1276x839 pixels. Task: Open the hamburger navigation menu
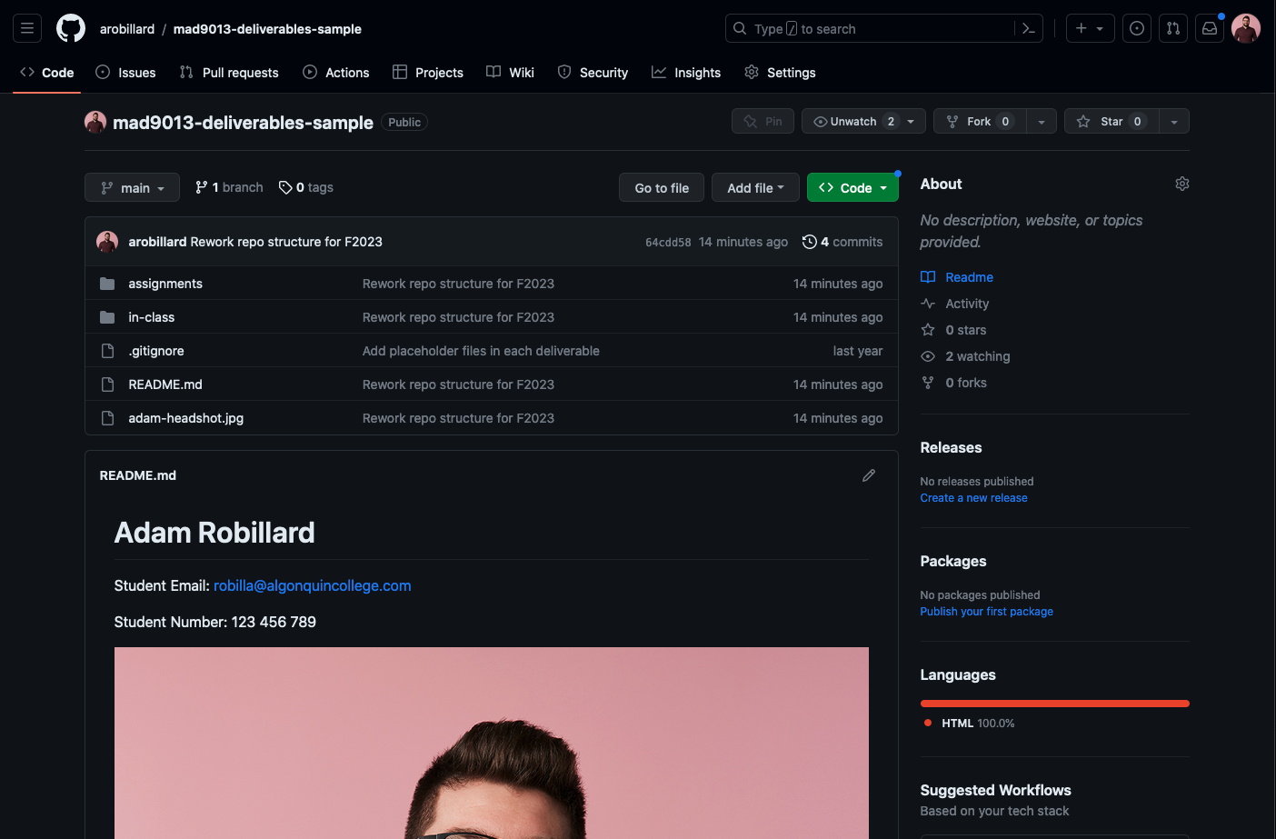point(27,28)
